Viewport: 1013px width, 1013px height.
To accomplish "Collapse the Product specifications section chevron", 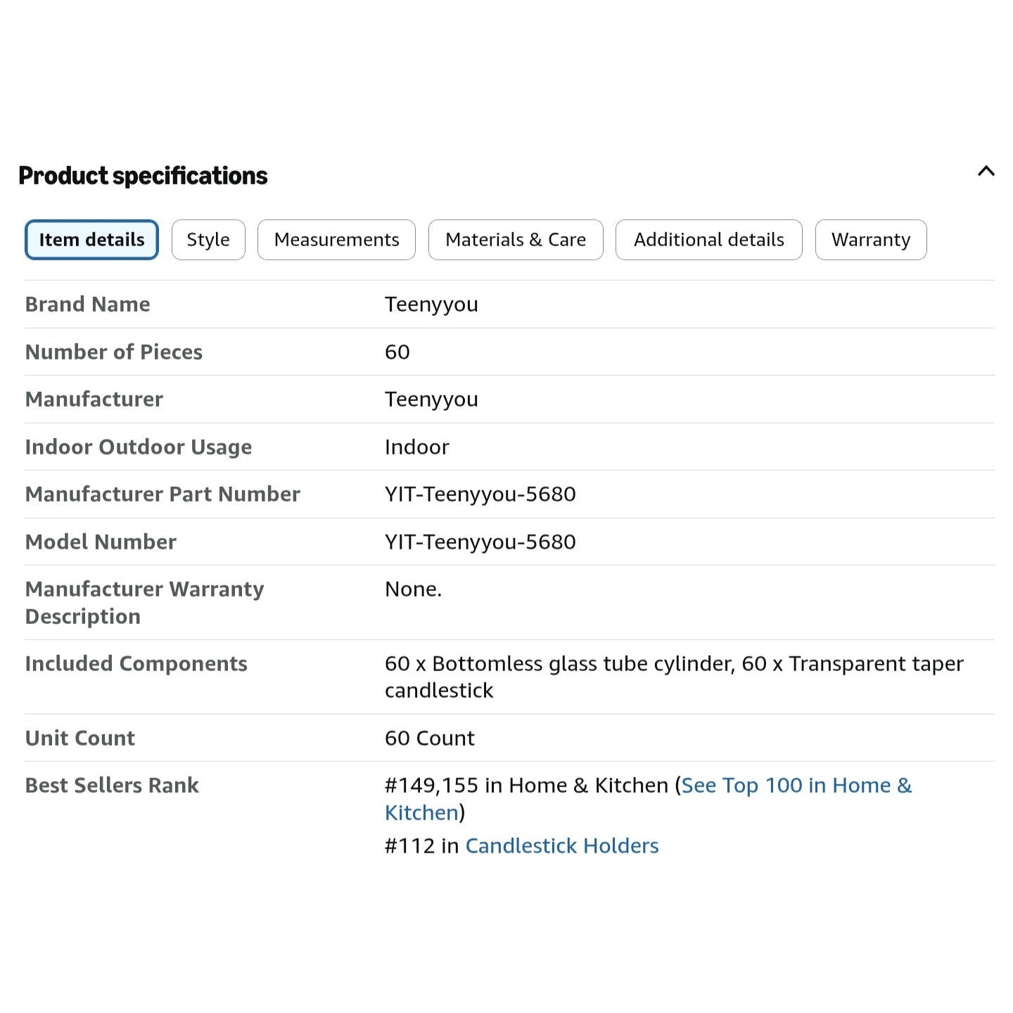I will pos(986,171).
